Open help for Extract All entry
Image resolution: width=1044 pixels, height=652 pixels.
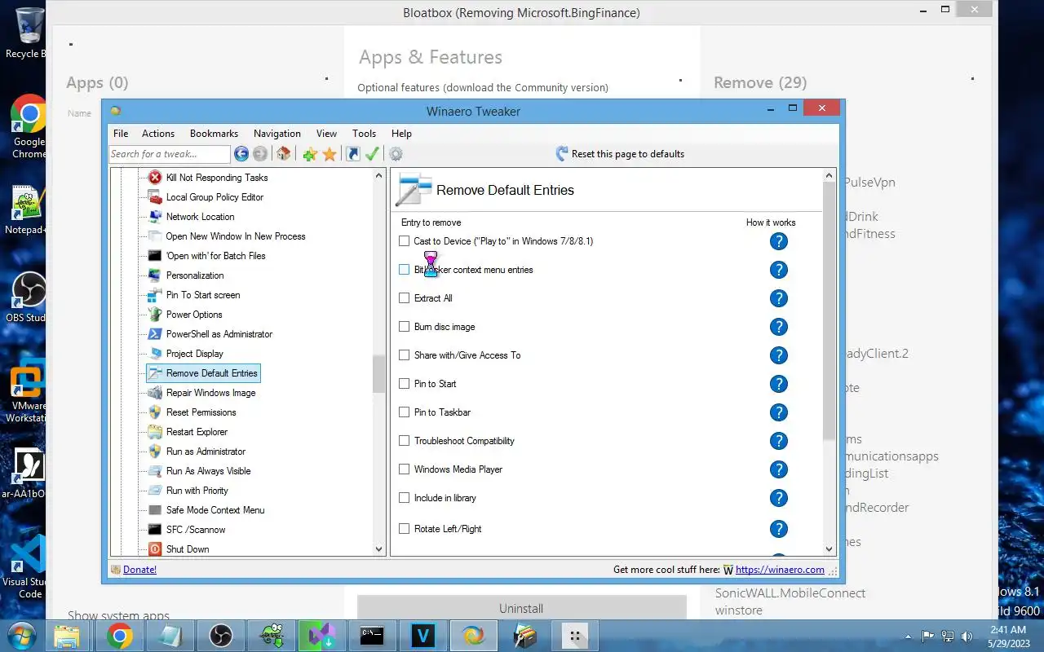tap(779, 298)
